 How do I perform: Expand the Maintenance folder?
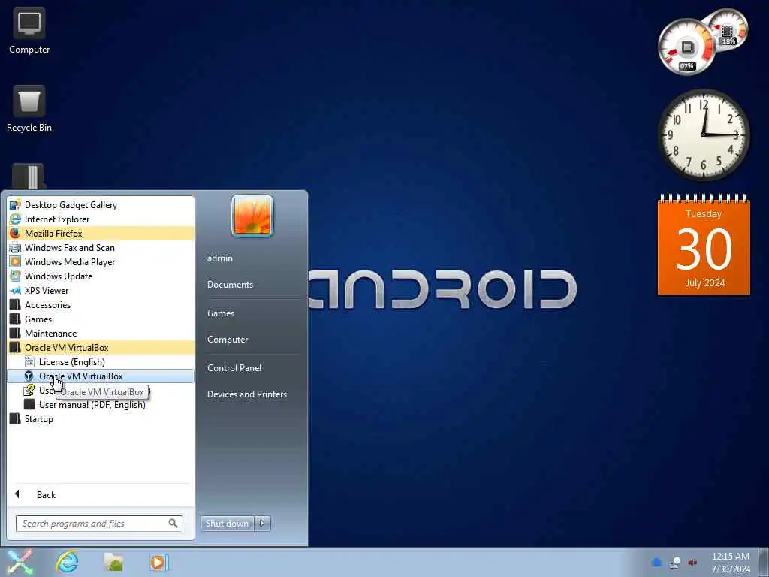(101, 333)
